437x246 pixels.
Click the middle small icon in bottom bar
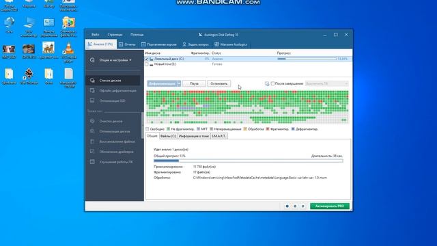pyautogui.click(x=295, y=206)
